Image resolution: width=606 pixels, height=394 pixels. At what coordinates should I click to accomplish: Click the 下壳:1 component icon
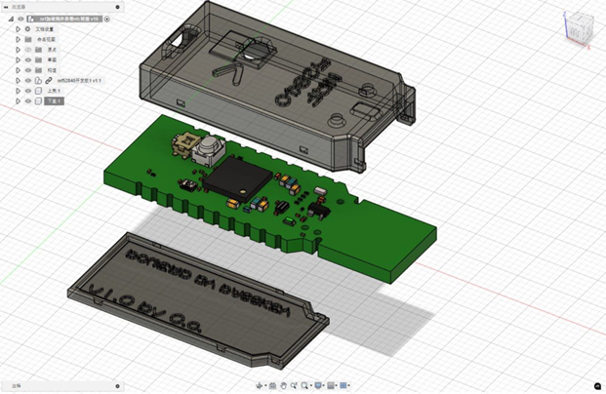pyautogui.click(x=38, y=101)
